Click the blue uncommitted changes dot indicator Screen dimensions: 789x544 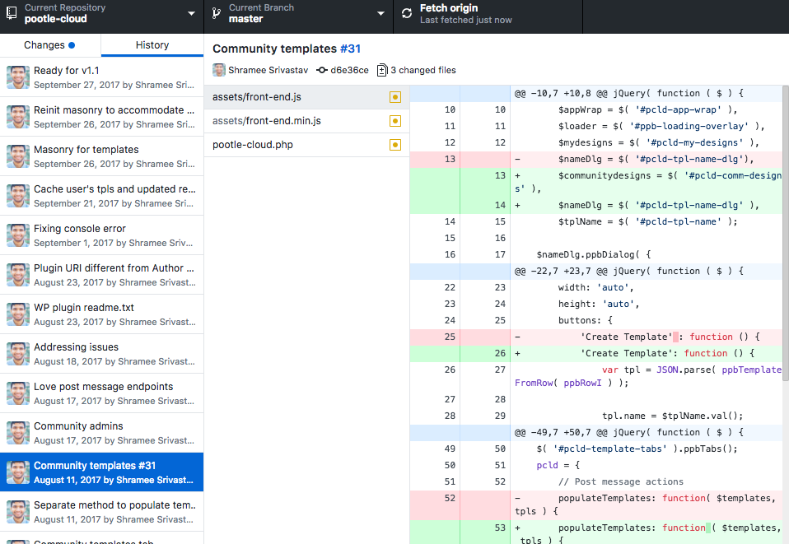coord(72,45)
